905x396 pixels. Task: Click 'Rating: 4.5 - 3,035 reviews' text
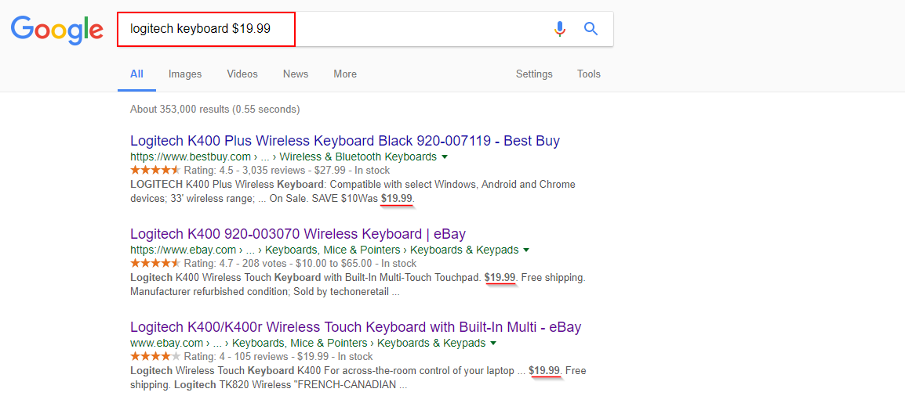244,171
